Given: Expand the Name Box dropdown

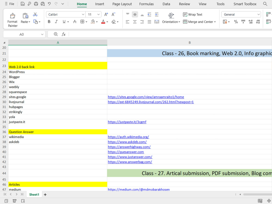Looking at the screenshot, I should click(42, 34).
